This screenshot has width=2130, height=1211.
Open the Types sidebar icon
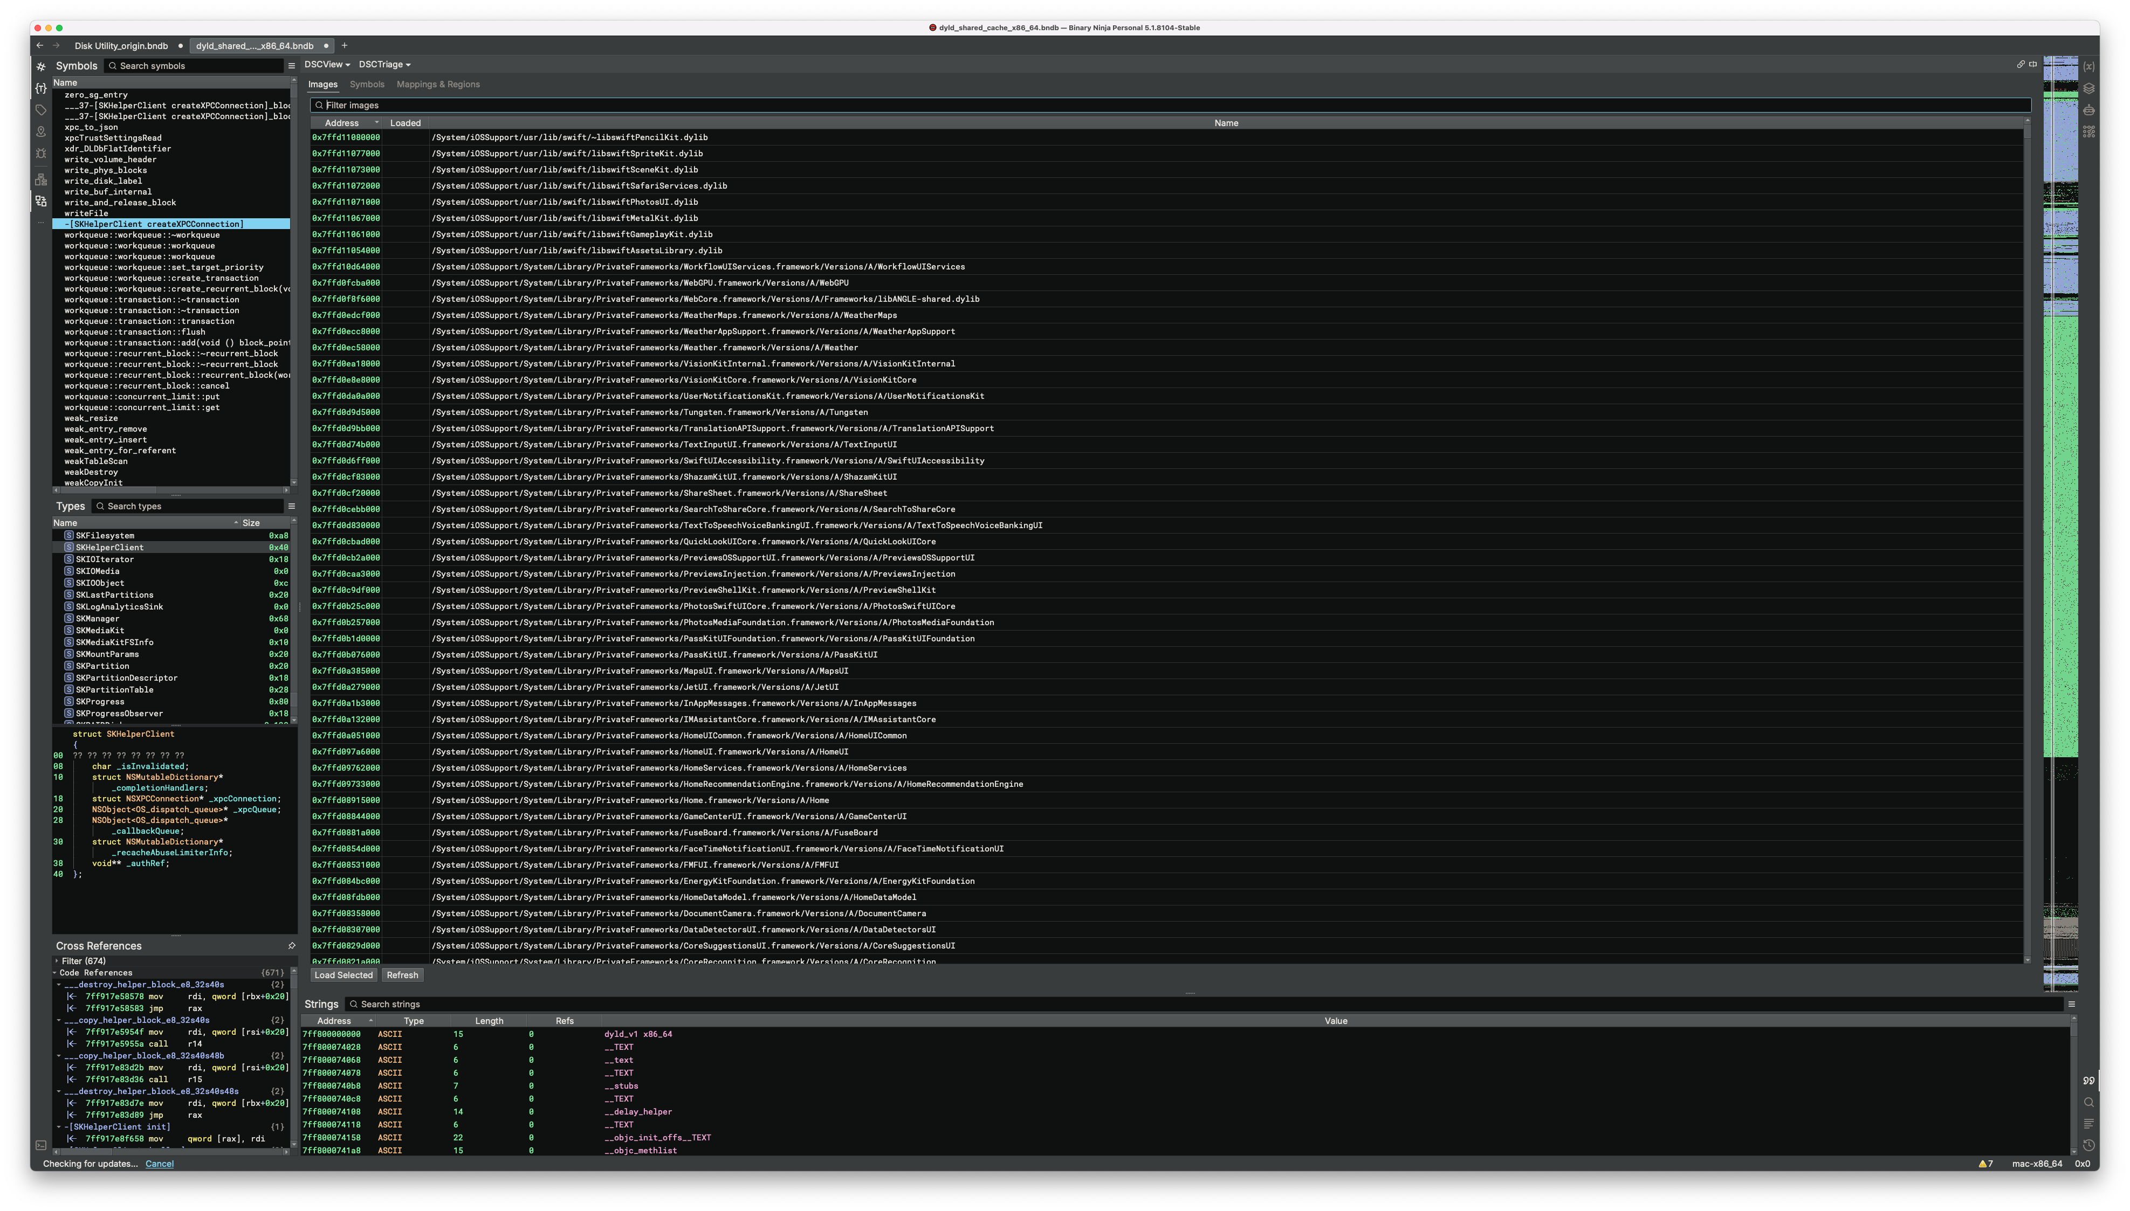(x=41, y=88)
